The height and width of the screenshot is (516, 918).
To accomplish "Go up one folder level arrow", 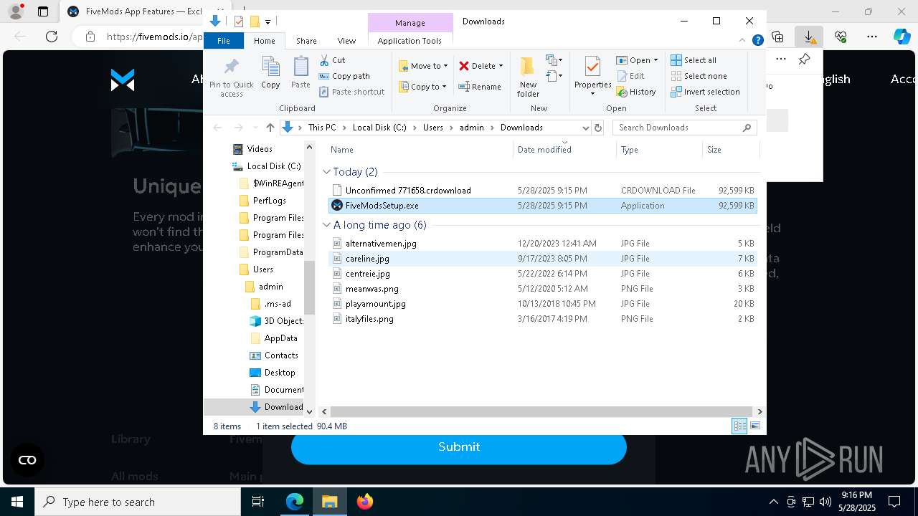I will click(x=270, y=128).
